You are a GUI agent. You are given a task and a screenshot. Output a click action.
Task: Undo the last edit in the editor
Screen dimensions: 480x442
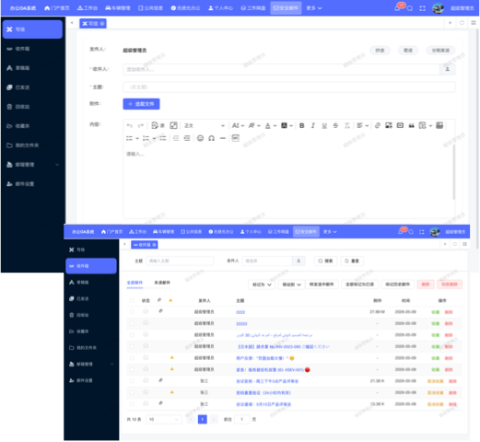pos(129,125)
